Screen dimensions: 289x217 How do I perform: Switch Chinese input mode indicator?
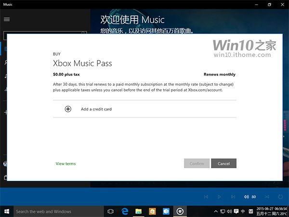243,211
